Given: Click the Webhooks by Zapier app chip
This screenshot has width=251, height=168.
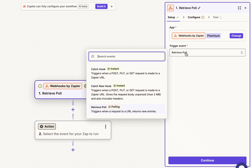Looking at the screenshot, I should (189, 36).
